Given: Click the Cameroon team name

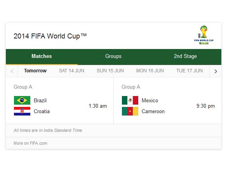Looking at the screenshot, I should click(153, 111).
